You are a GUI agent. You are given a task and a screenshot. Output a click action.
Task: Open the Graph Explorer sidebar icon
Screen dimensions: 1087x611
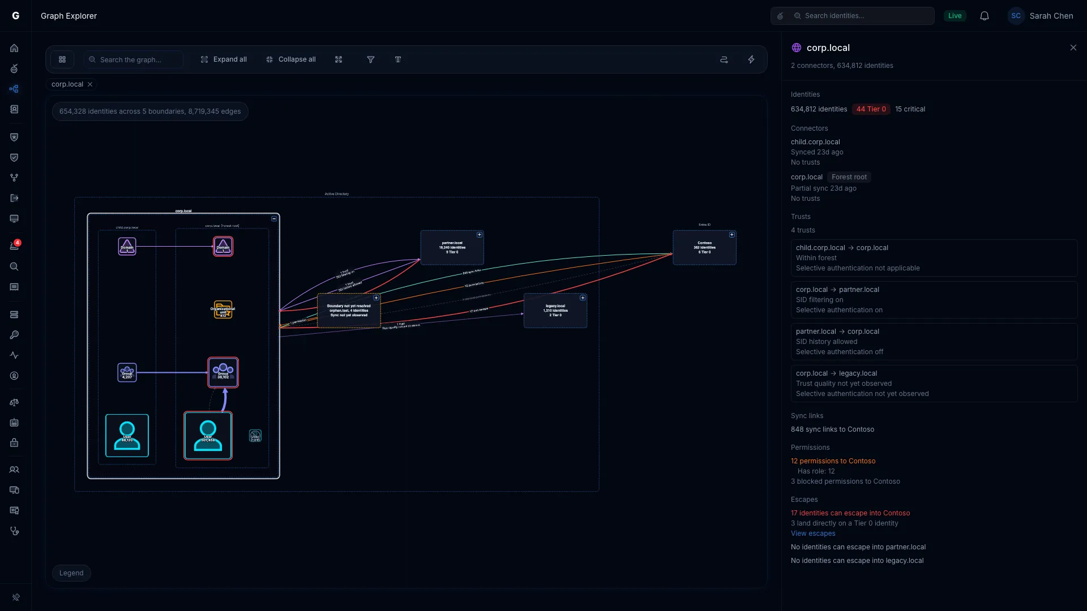[x=14, y=89]
